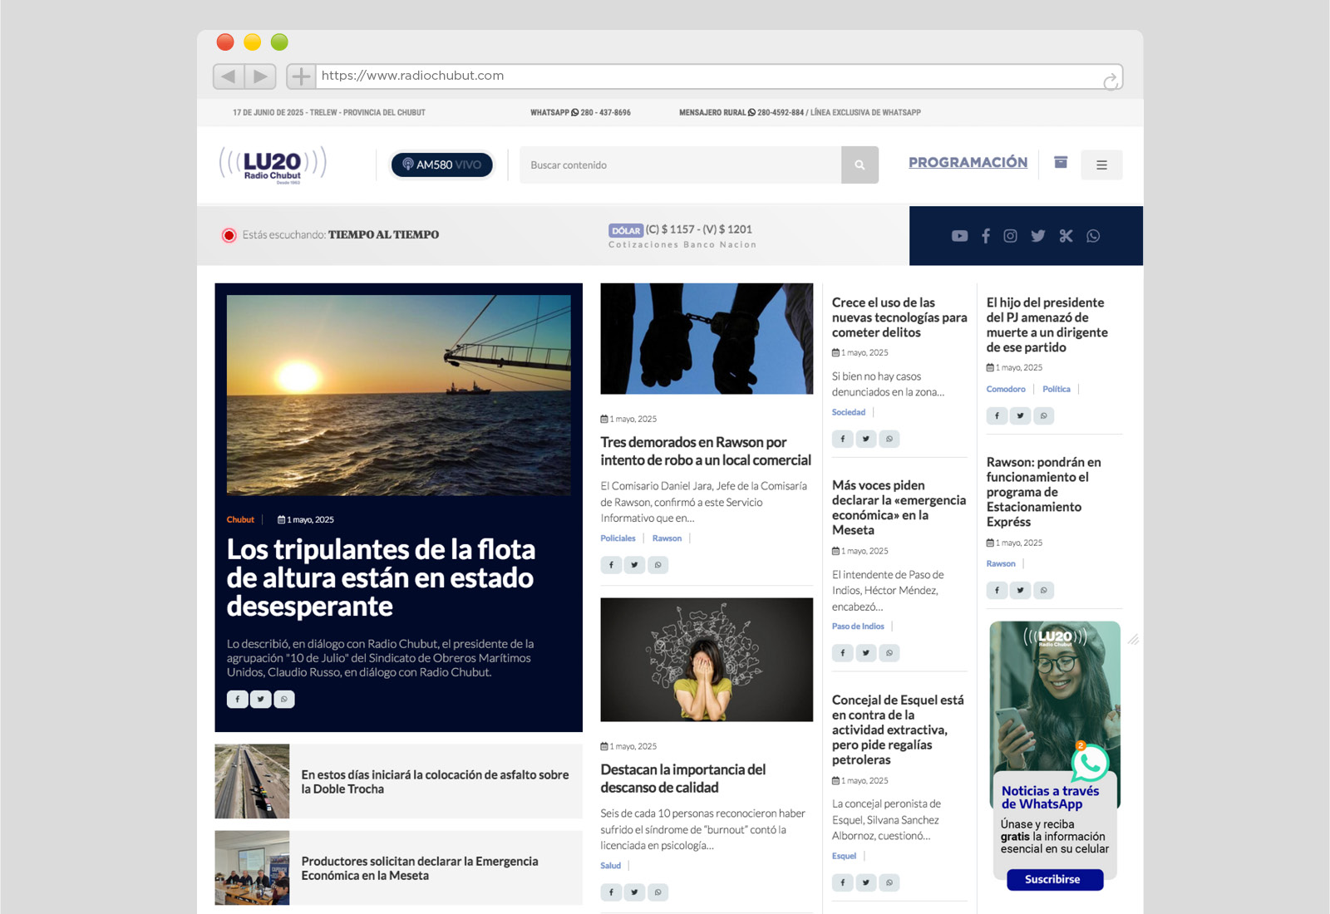This screenshot has height=914, width=1330.
Task: Click the YouTube icon in social bar
Action: [959, 236]
